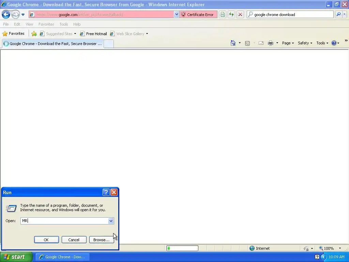This screenshot has width=349, height=262.
Task: Stop loading with the red X icon
Action: [x=240, y=15]
